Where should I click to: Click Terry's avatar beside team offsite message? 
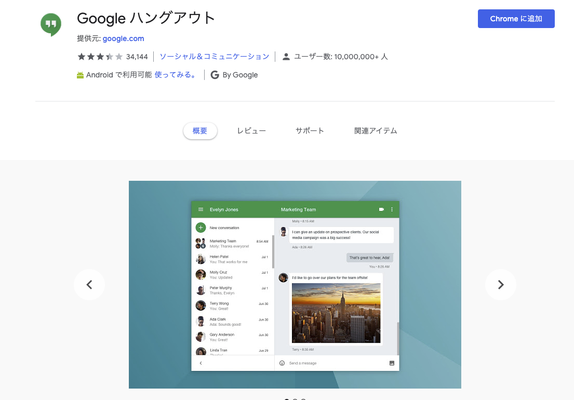click(x=283, y=278)
